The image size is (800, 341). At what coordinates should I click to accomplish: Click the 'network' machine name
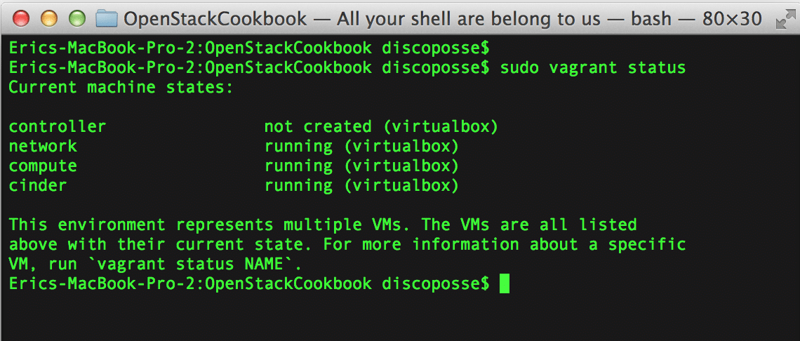(42, 147)
